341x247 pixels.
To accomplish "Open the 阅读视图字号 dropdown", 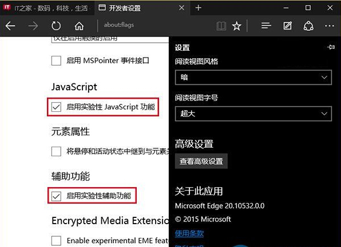I will pos(253,114).
